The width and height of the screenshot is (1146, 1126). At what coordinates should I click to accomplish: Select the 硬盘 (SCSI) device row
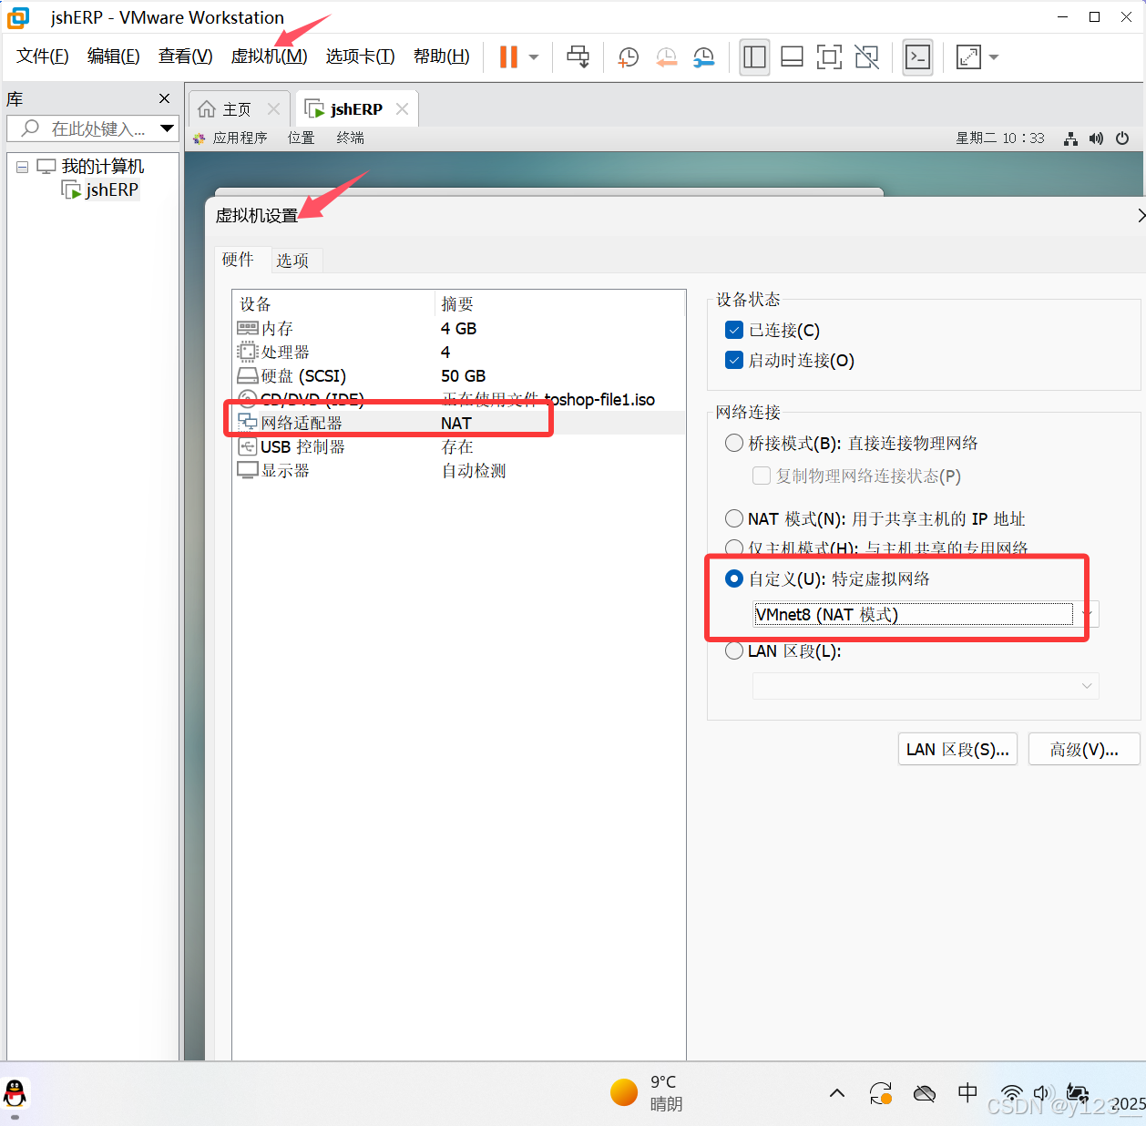point(459,375)
